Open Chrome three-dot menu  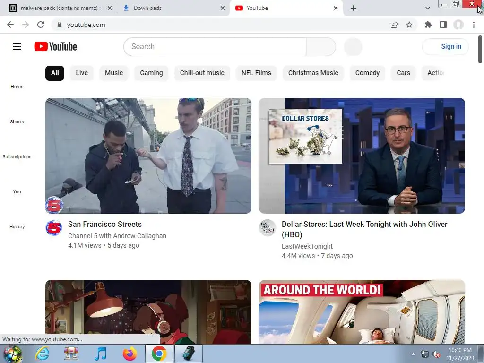coord(474,25)
